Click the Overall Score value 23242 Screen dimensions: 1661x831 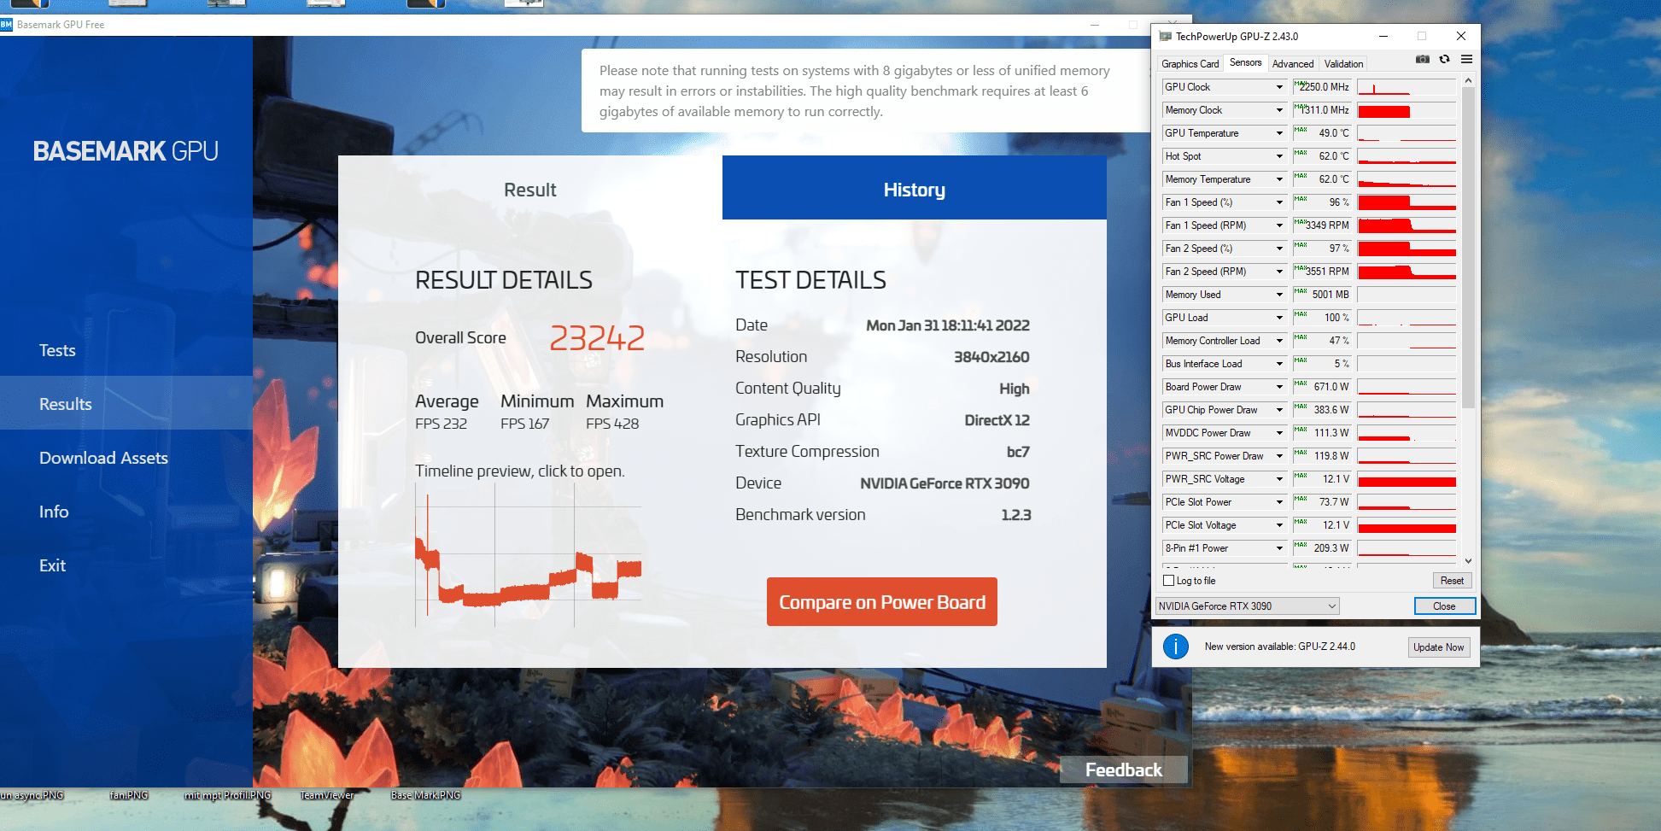tap(597, 338)
